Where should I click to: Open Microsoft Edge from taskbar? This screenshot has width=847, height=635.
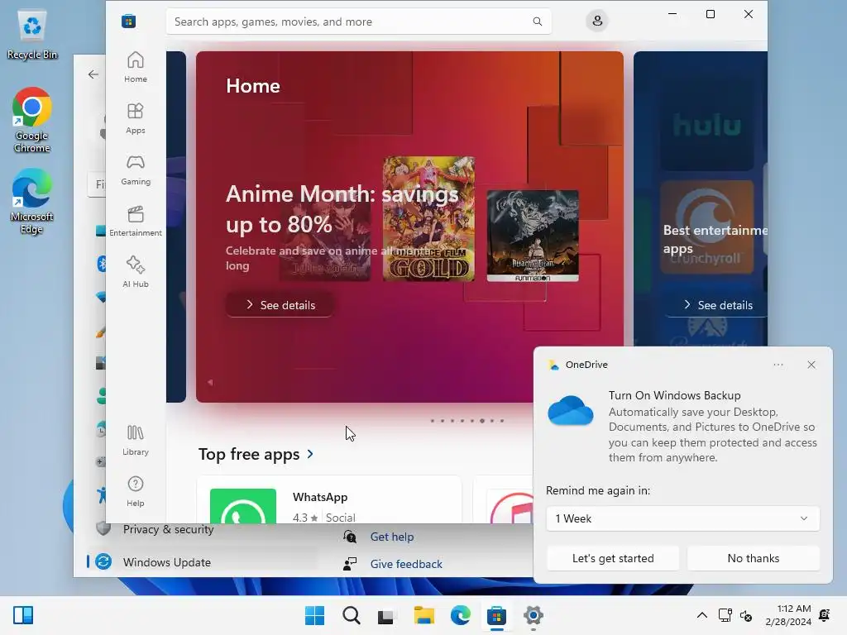click(460, 615)
